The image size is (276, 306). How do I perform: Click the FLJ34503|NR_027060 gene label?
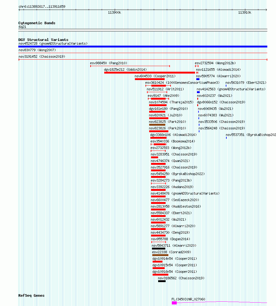point(188,299)
